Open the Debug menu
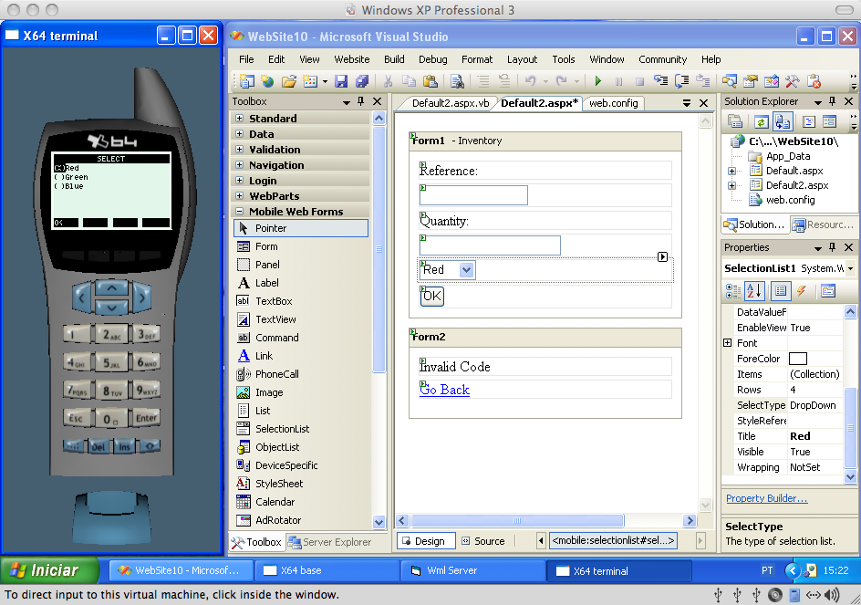This screenshot has width=861, height=605. (432, 59)
